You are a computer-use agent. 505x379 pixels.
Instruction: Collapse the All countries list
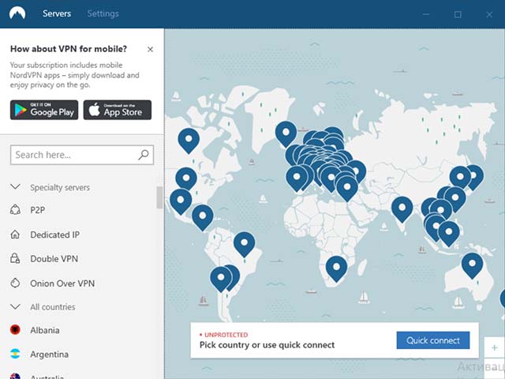[16, 306]
